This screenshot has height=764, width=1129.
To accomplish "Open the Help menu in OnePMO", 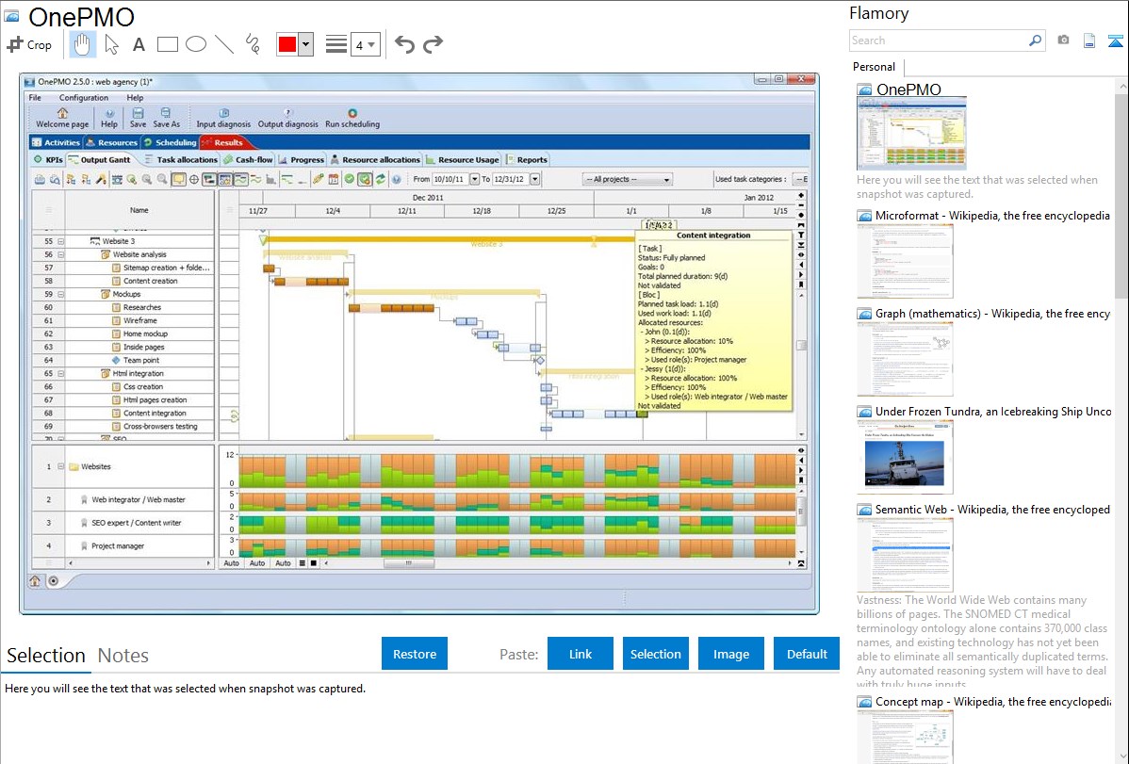I will pos(135,98).
